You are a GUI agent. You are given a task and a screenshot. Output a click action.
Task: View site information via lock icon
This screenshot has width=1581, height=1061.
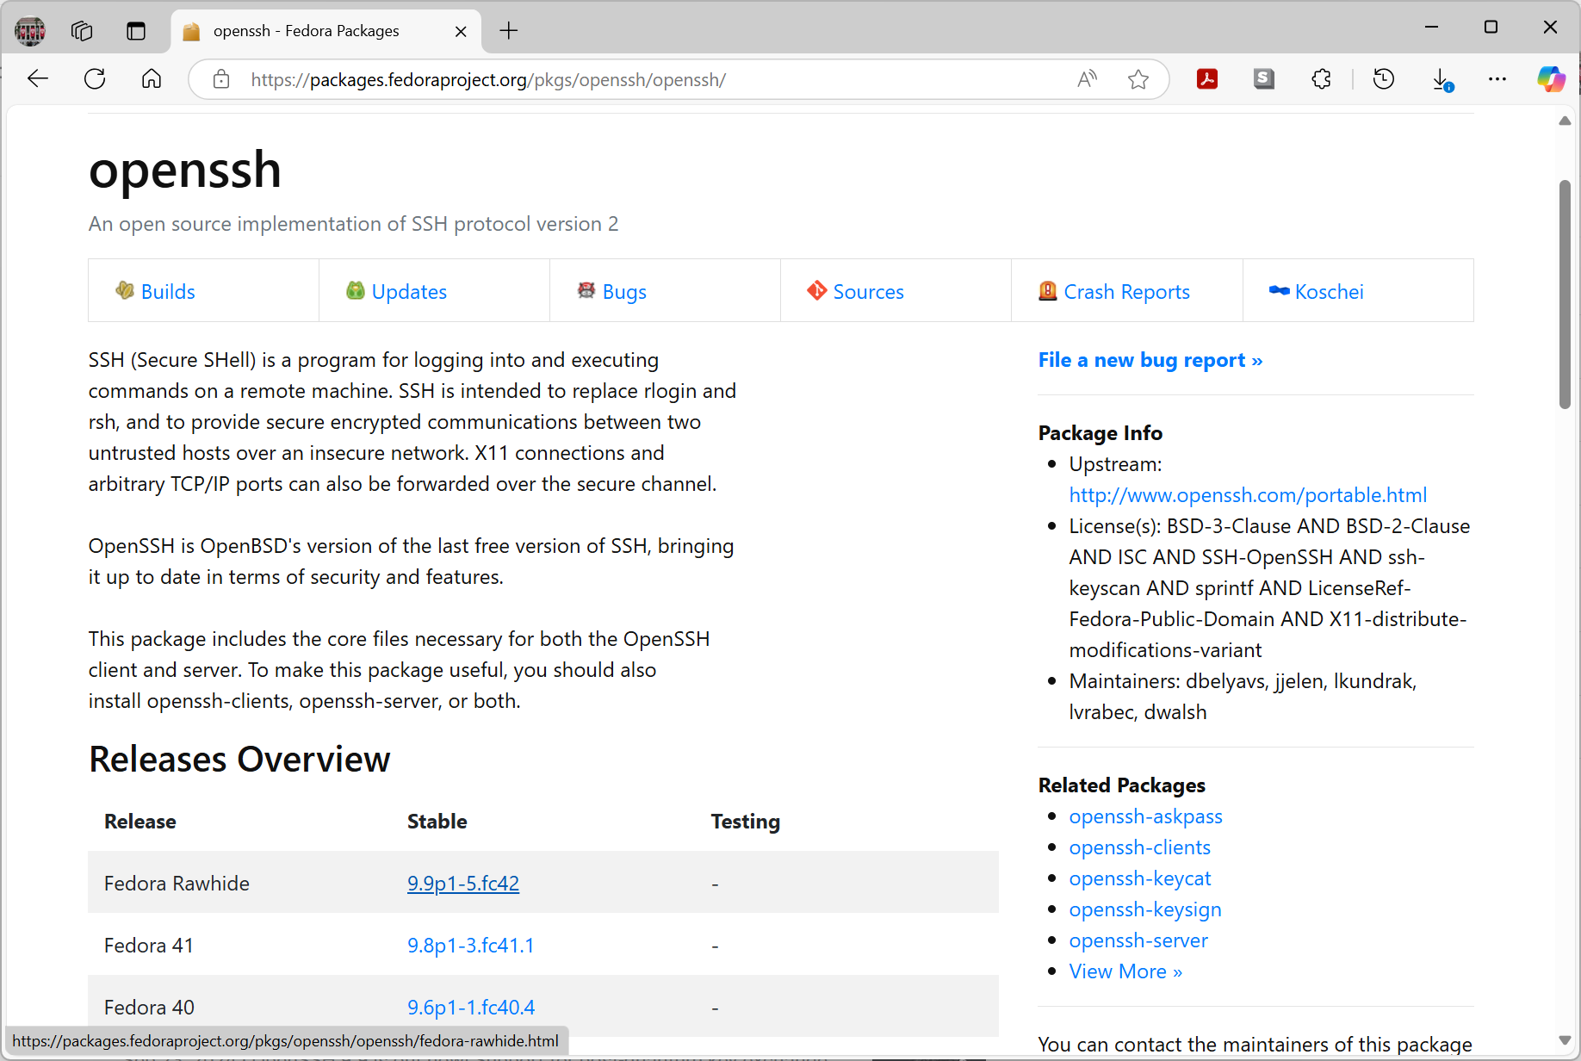[x=221, y=78]
